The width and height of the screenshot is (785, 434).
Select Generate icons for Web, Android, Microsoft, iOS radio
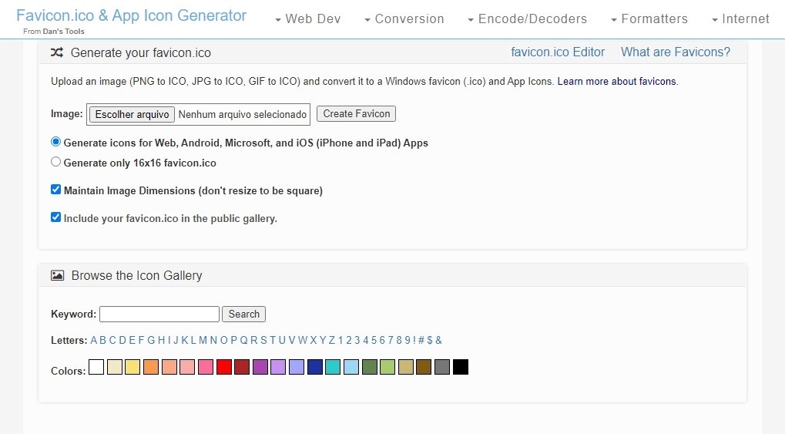55,142
